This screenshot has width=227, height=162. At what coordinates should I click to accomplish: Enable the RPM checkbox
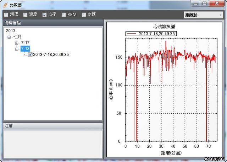click(x=63, y=15)
